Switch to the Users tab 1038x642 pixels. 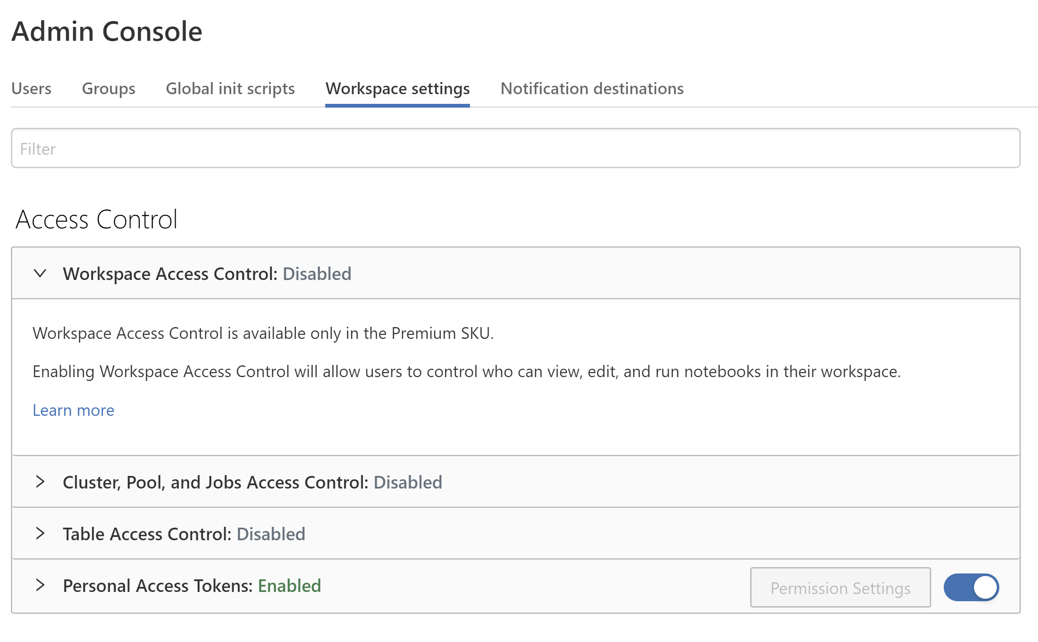31,89
